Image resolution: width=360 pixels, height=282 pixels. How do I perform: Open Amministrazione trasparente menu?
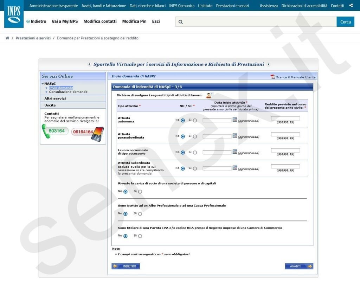point(54,6)
